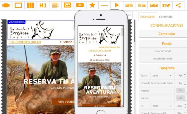
Task: Click VER VIAJES button in editor
Action: [63, 102]
